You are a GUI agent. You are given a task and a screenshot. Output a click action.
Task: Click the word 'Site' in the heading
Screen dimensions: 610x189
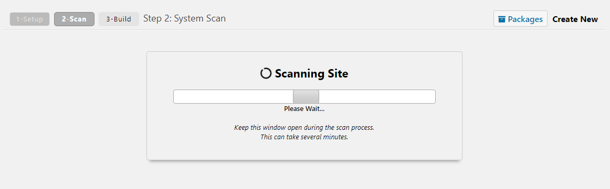[336, 73]
